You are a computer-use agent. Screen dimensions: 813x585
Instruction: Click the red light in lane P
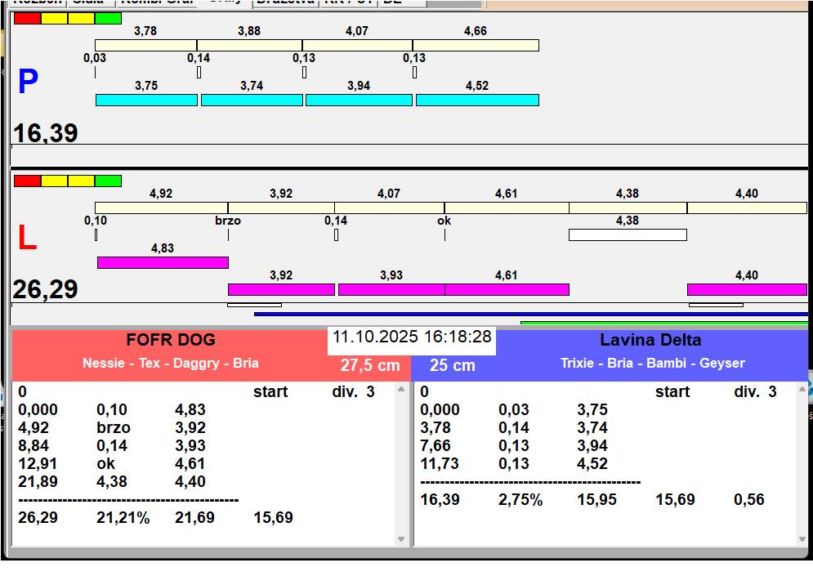click(27, 18)
